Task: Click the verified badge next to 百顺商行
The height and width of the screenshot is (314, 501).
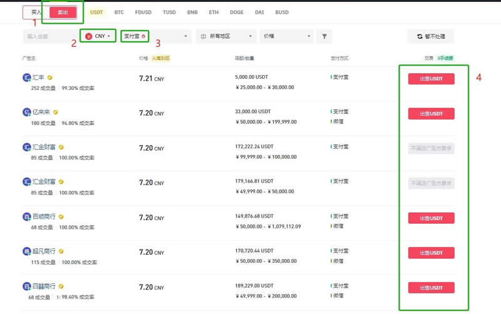Action: [61, 217]
